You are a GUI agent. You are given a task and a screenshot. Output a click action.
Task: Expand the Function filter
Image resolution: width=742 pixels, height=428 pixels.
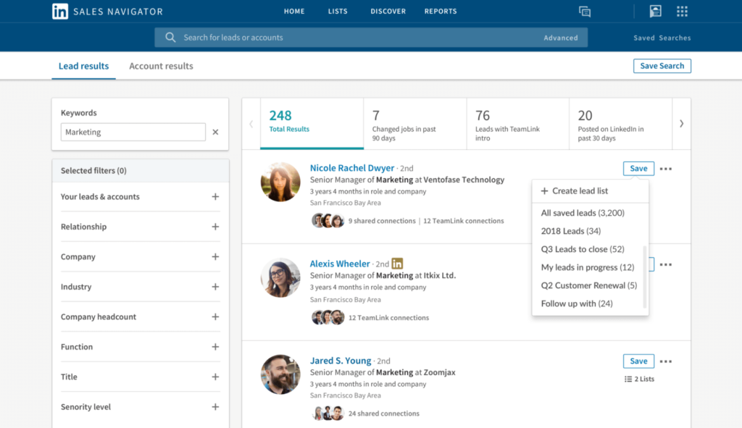pyautogui.click(x=215, y=347)
